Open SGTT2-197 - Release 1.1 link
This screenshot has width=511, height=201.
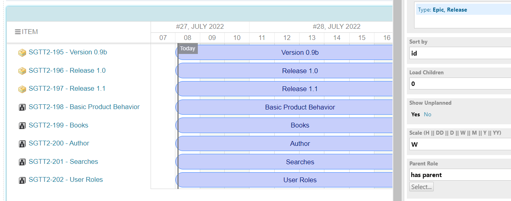67,89
